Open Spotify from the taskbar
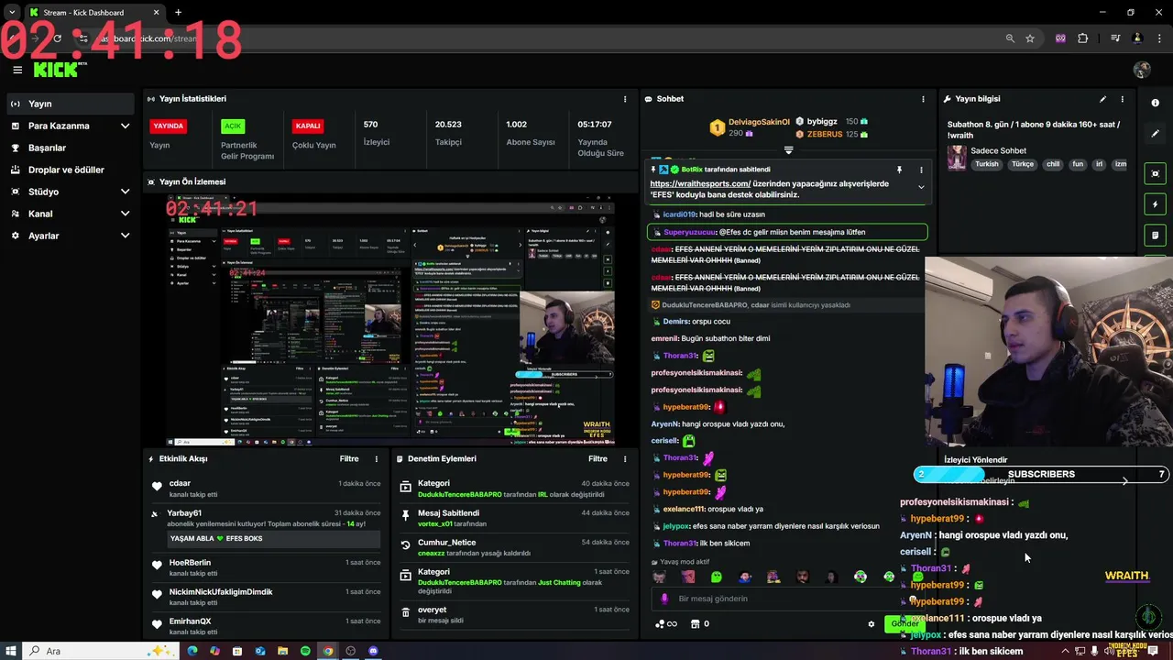 tap(305, 651)
